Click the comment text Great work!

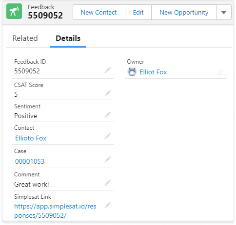(x=32, y=184)
